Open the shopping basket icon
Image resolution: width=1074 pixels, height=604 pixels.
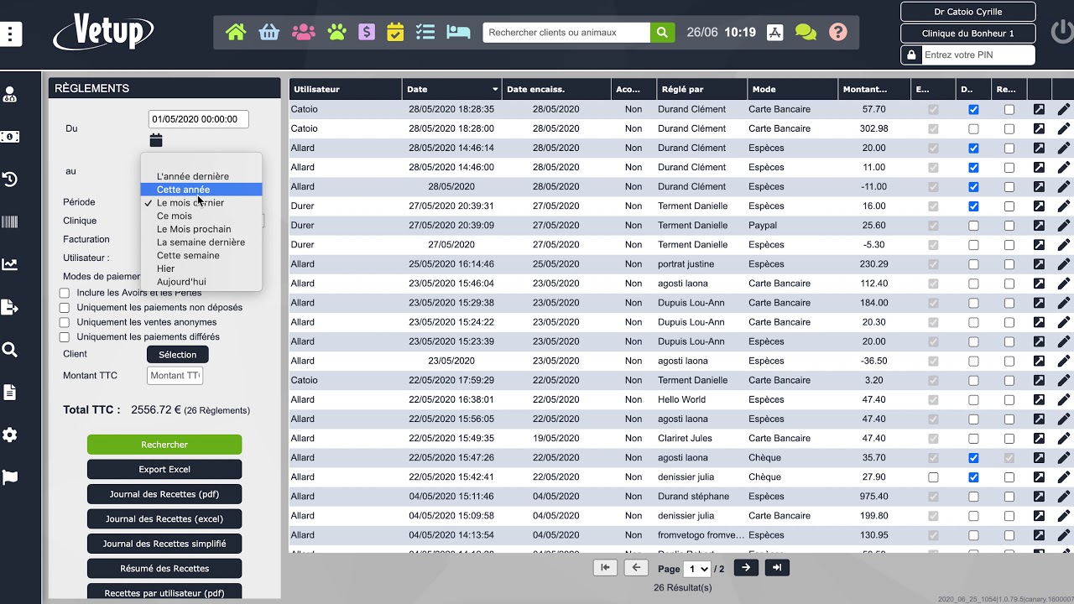coord(269,33)
